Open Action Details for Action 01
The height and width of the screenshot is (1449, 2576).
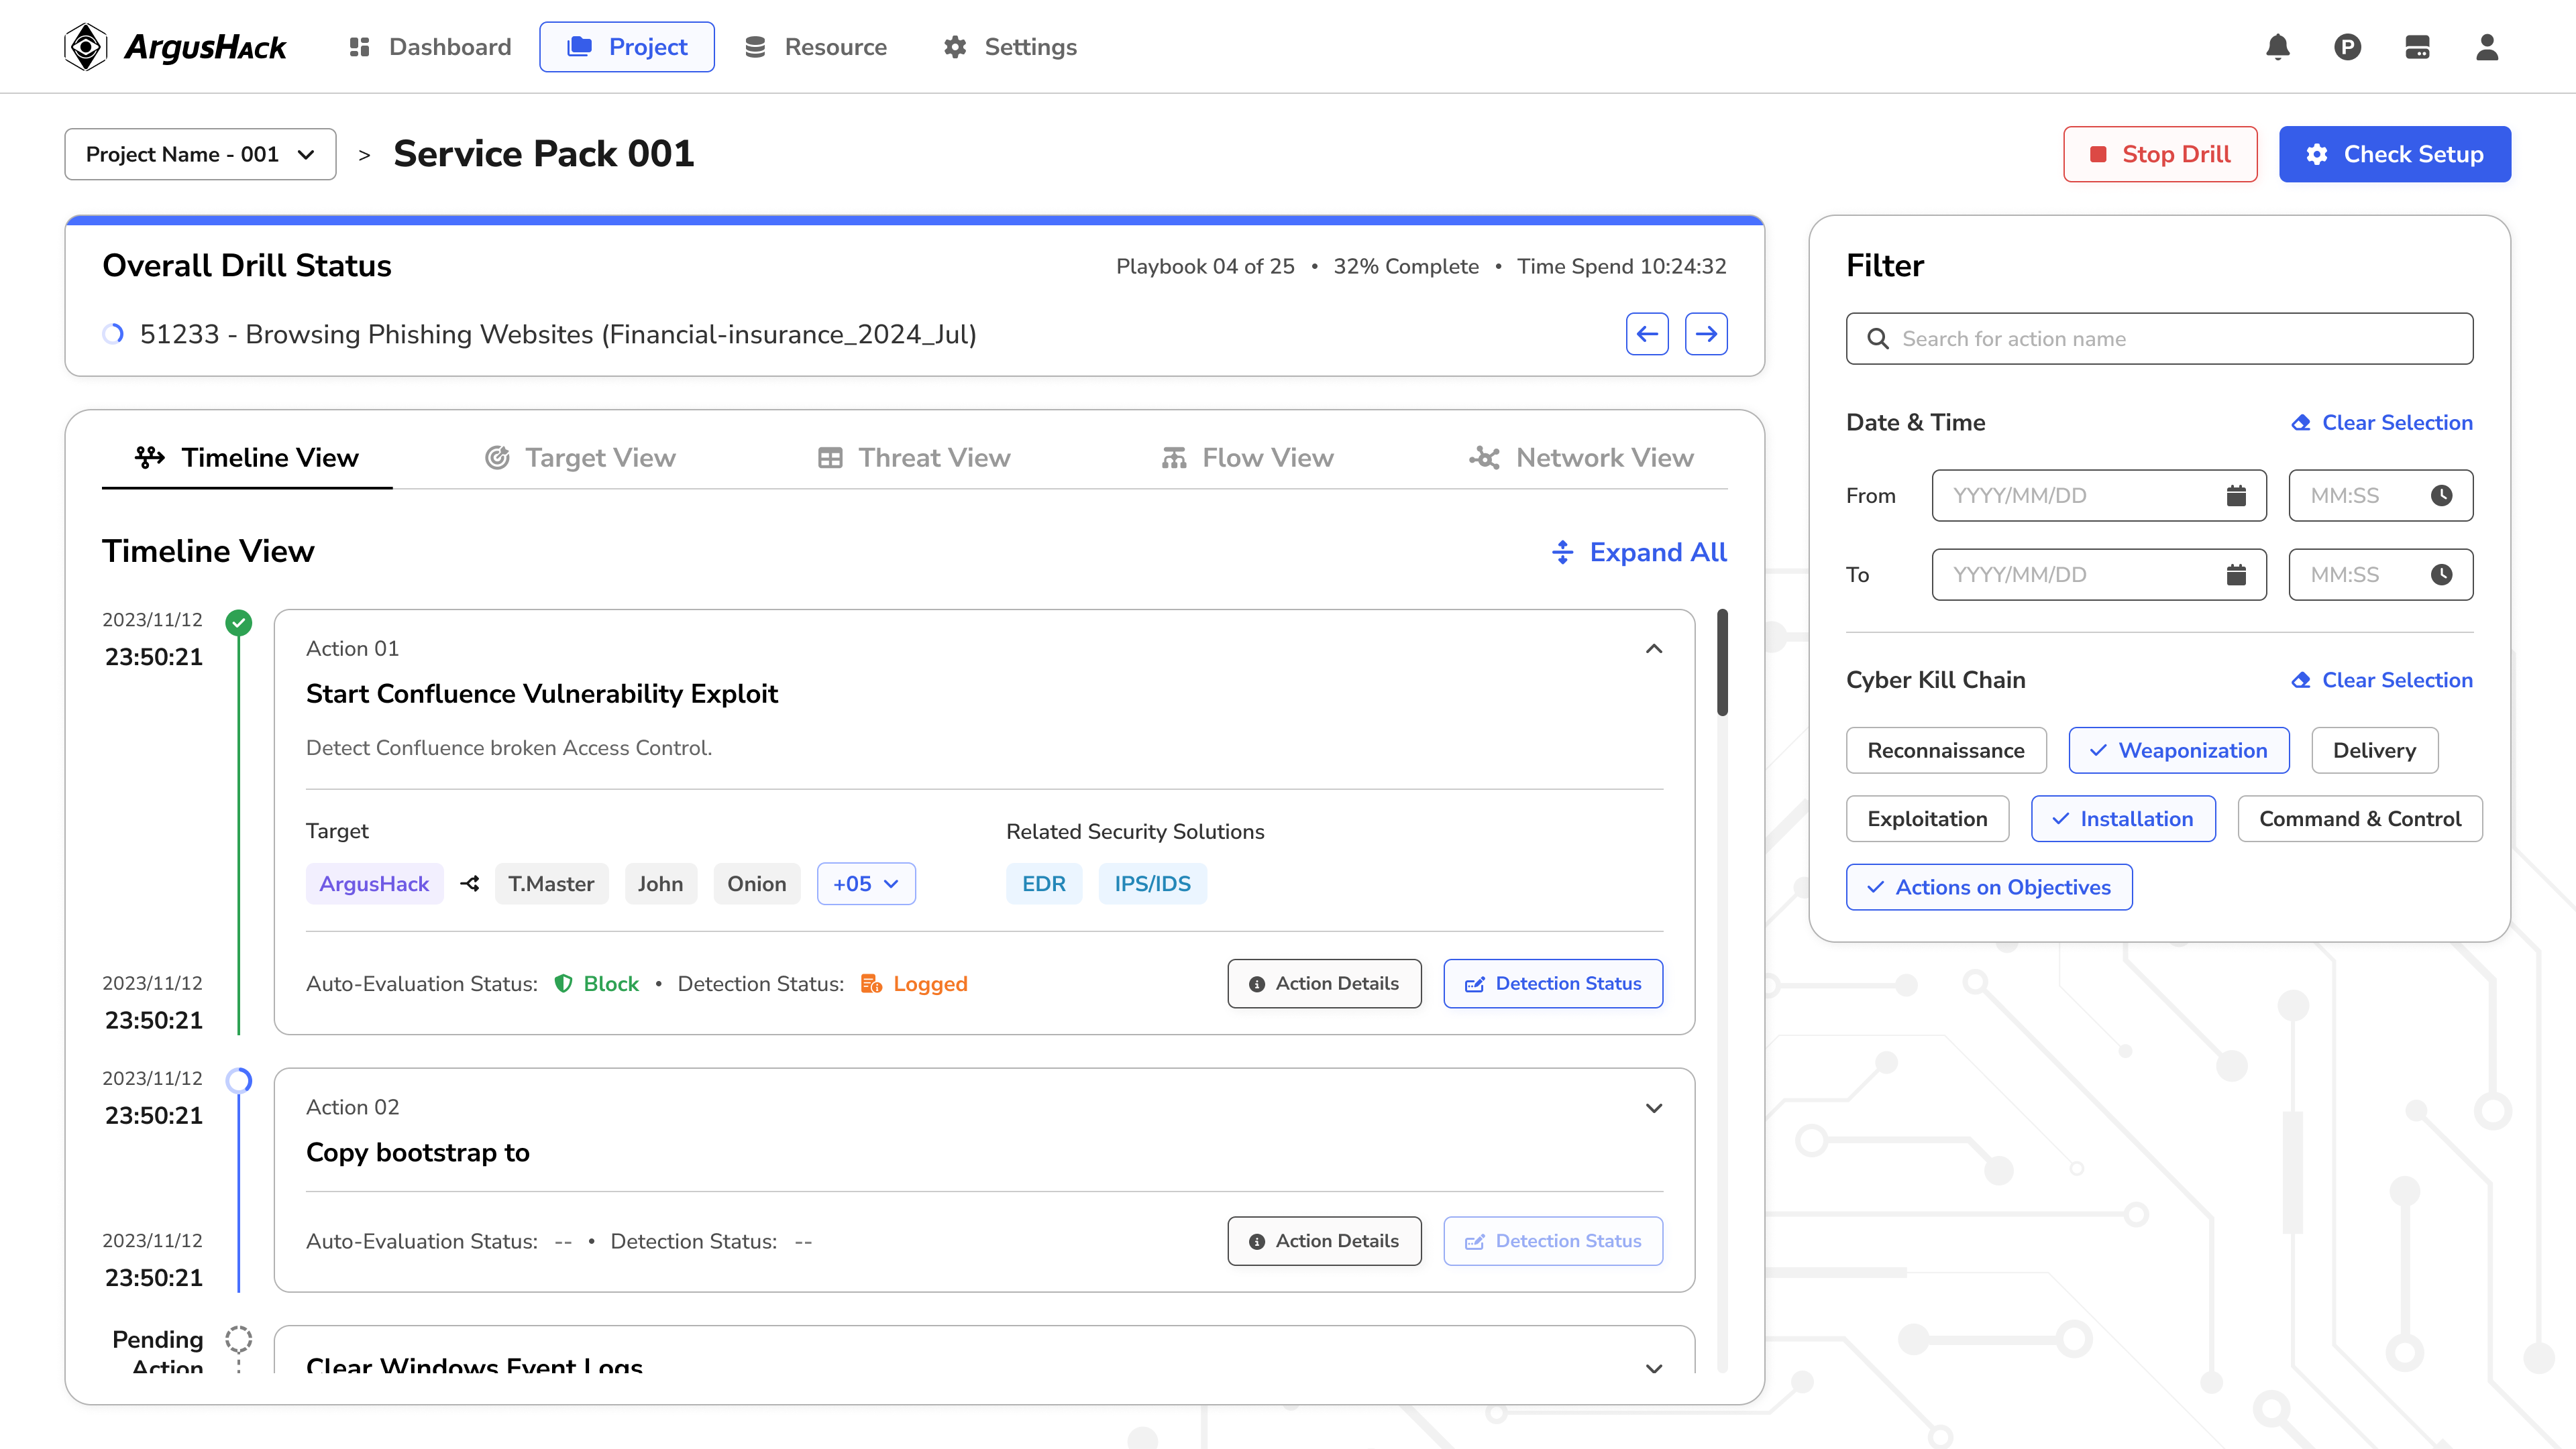[x=1324, y=983]
